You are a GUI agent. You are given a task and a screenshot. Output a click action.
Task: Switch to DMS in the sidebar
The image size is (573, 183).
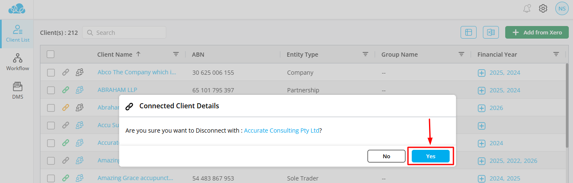(17, 90)
